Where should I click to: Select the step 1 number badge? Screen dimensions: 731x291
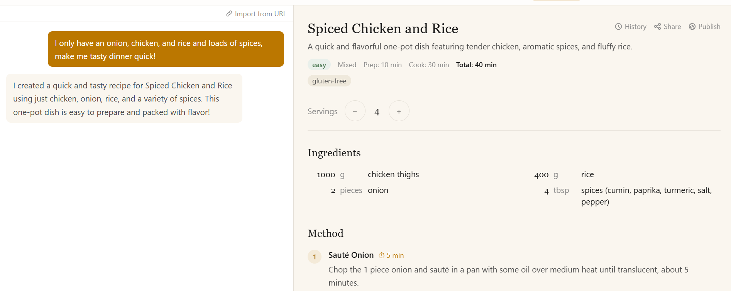314,256
